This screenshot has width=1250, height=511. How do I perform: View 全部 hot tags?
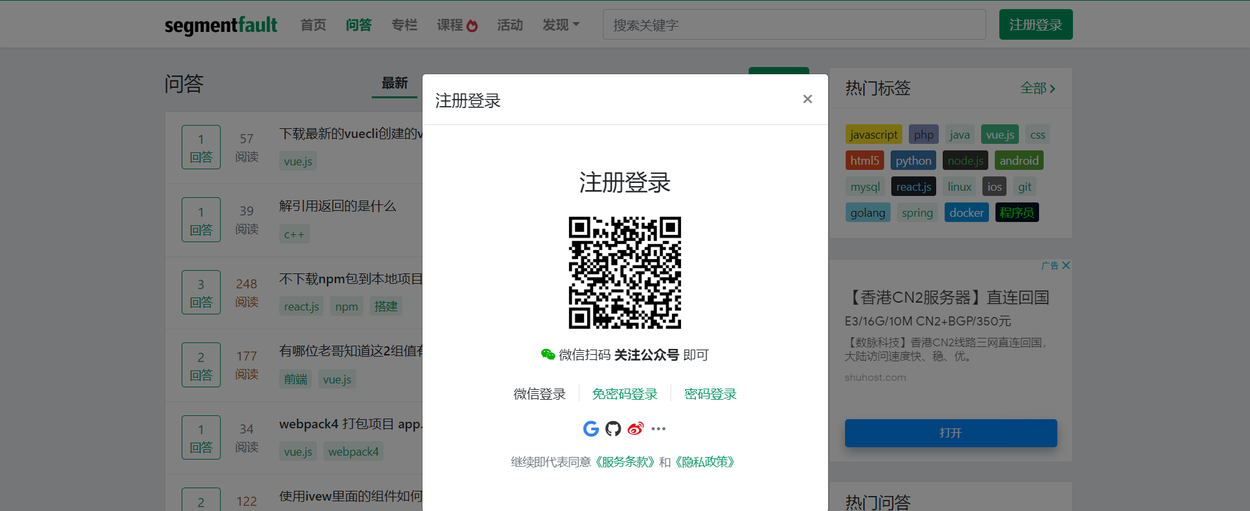pyautogui.click(x=1038, y=88)
